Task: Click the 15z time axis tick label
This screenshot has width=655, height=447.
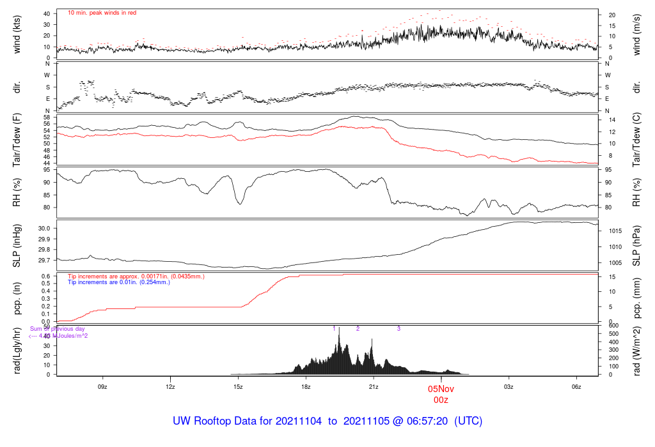Action: point(238,387)
